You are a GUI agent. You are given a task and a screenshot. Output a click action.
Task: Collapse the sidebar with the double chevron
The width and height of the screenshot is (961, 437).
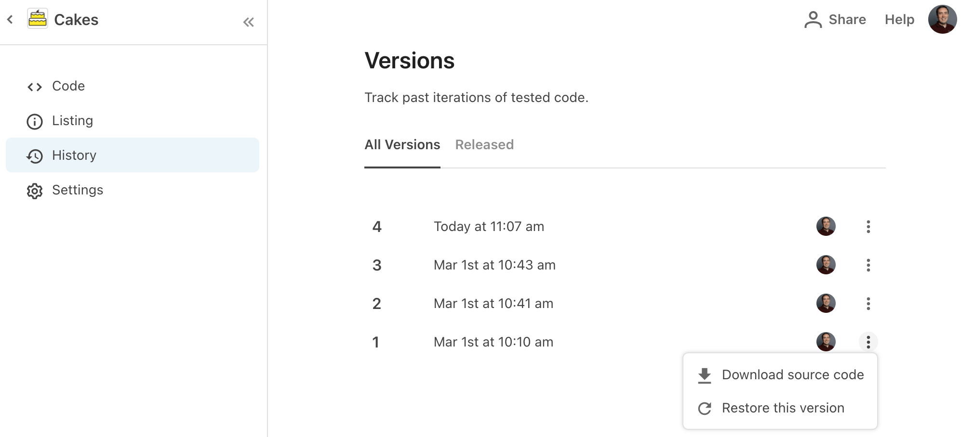click(248, 22)
